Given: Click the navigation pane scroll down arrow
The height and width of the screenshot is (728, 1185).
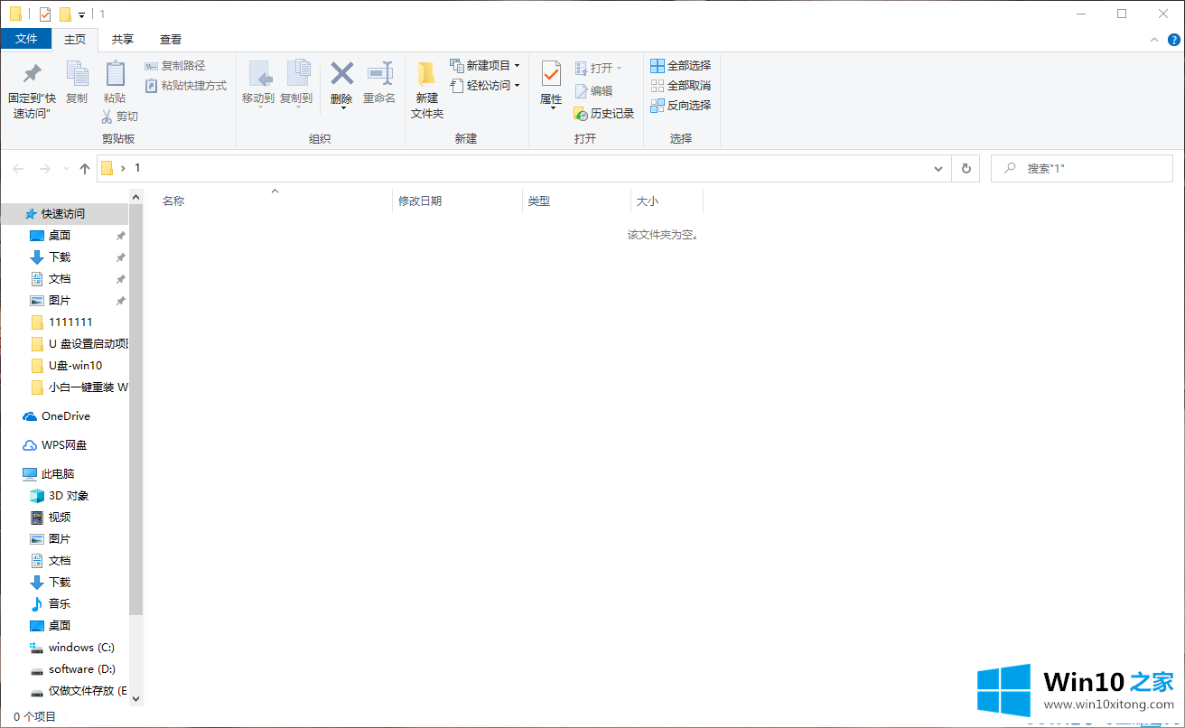Looking at the screenshot, I should pos(136,698).
